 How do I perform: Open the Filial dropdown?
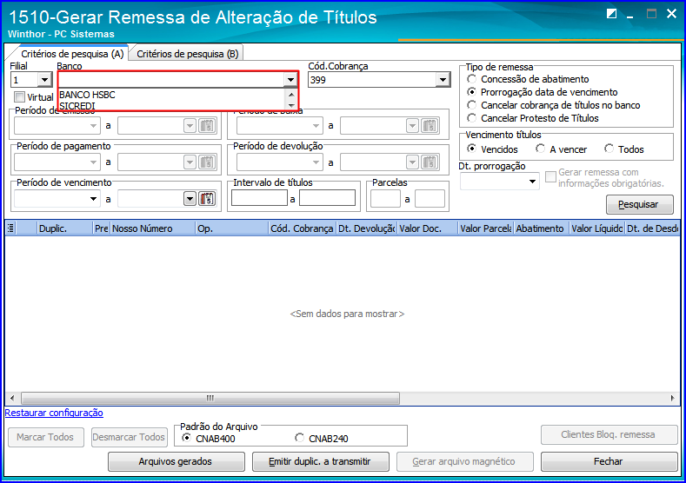click(x=44, y=80)
